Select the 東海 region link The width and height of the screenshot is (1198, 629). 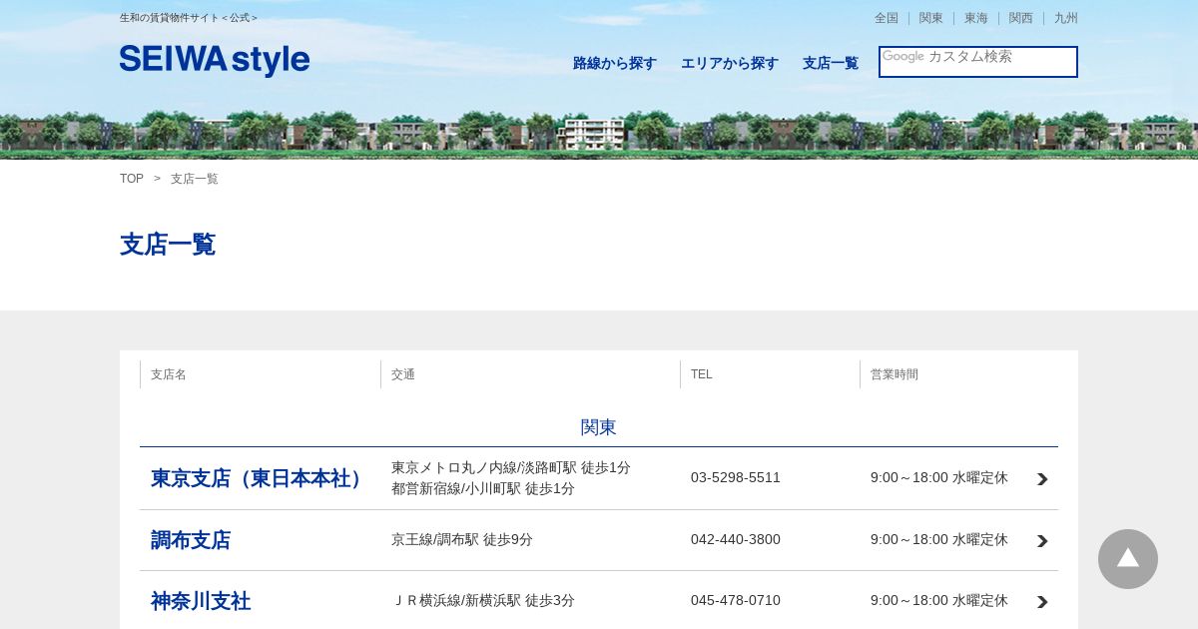point(976,18)
